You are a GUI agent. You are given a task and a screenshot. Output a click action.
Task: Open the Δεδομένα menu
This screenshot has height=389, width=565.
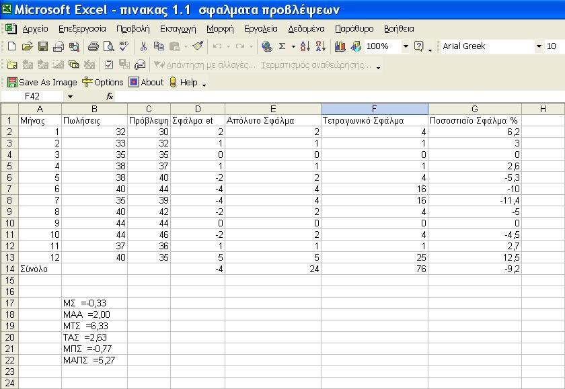tap(306, 28)
